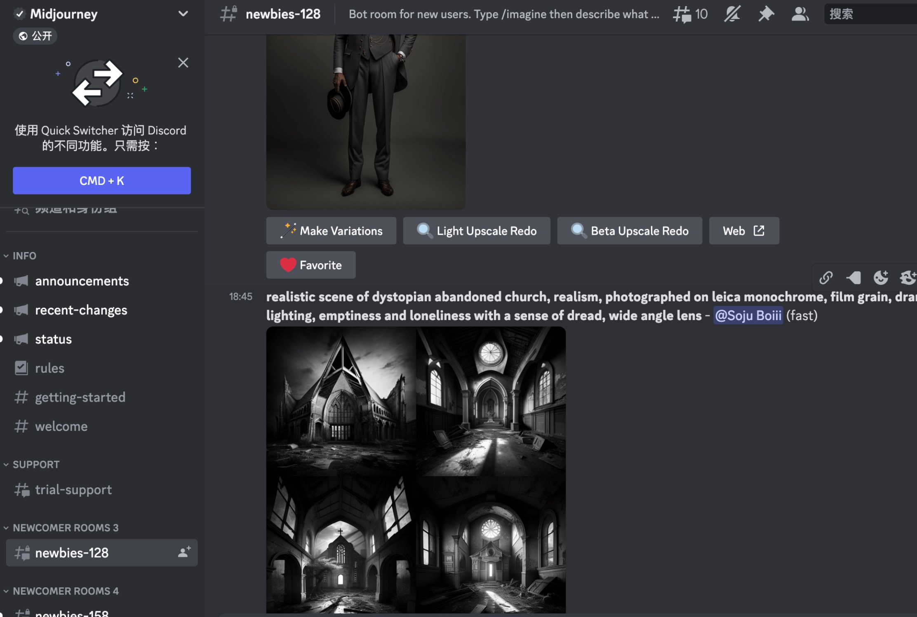Collapse the INFO channel category
Screen dimensions: 917x617
24,256
